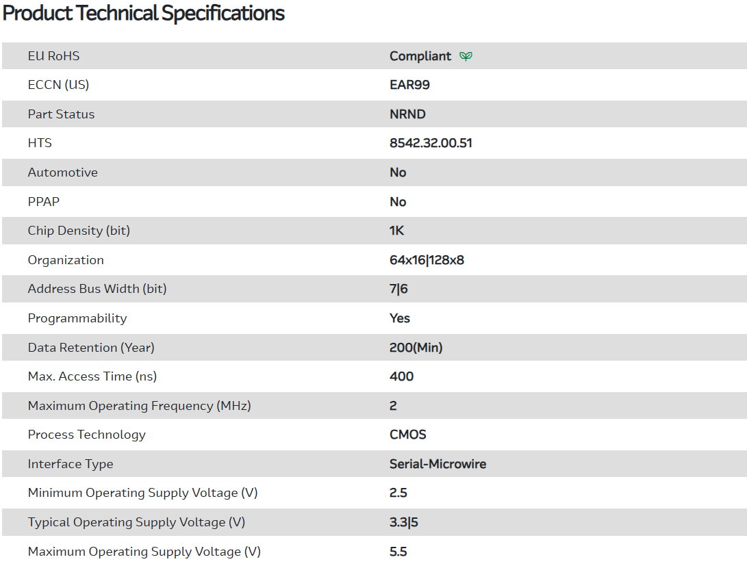Click the Compliant value for EU RoHS
Image resolution: width=747 pixels, height=566 pixels.
pos(420,56)
